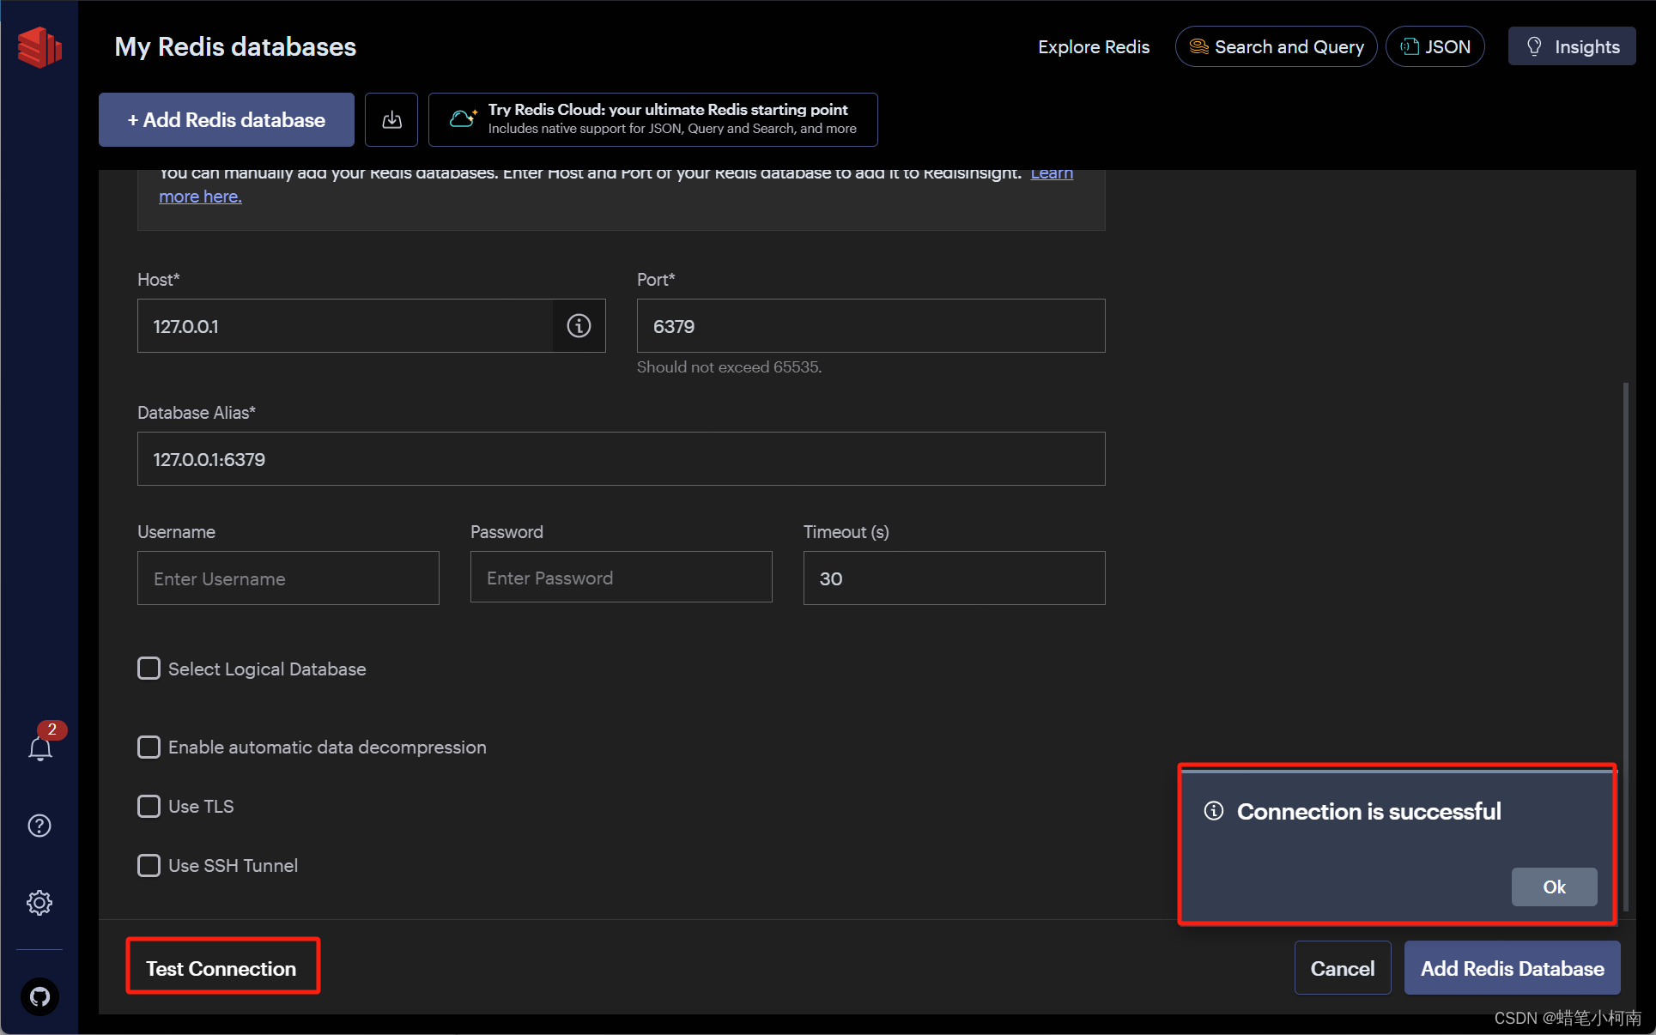This screenshot has height=1035, width=1656.
Task: Dismiss notification with Ok button
Action: pos(1554,887)
